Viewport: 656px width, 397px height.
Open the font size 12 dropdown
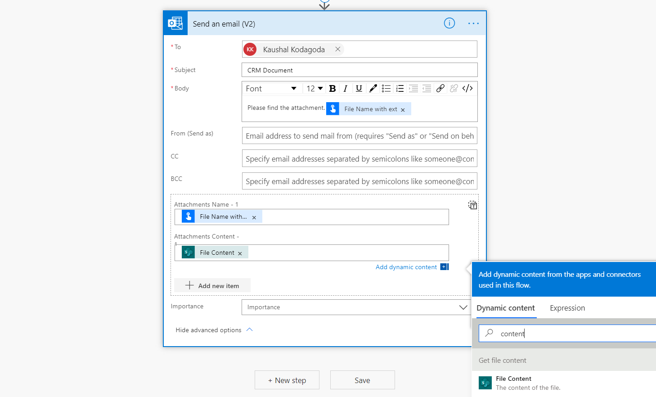pyautogui.click(x=315, y=89)
